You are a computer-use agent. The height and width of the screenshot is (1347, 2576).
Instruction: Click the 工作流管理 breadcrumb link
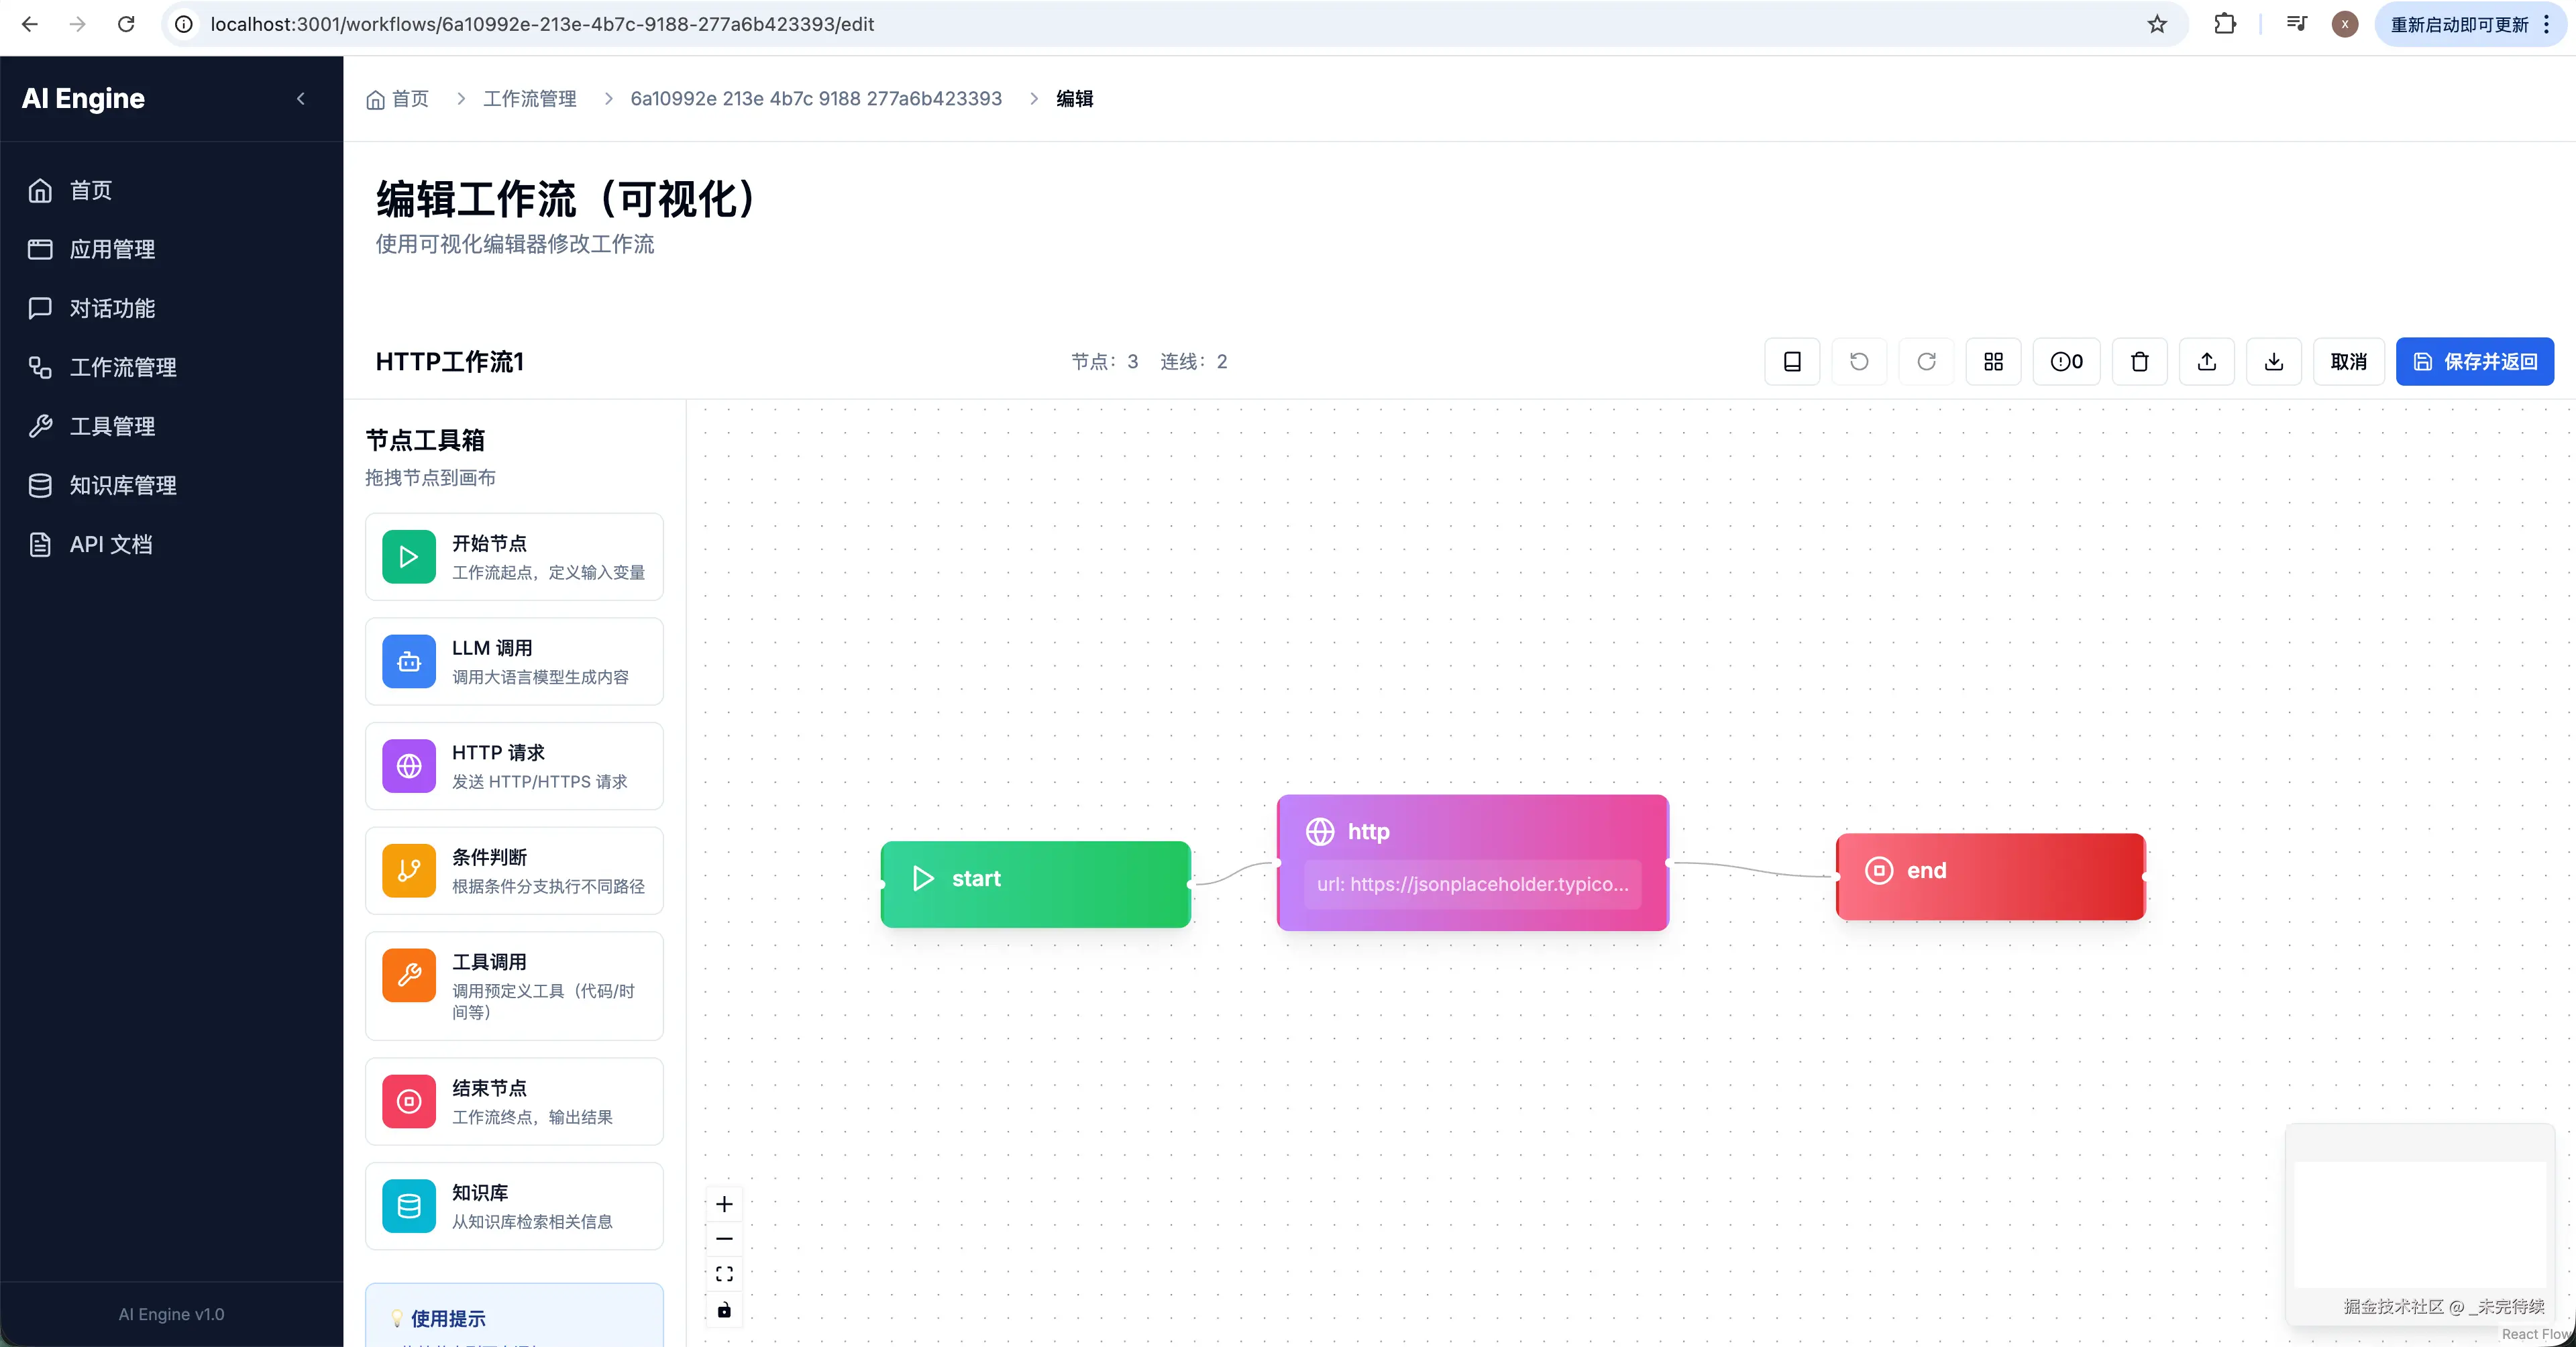tap(529, 98)
